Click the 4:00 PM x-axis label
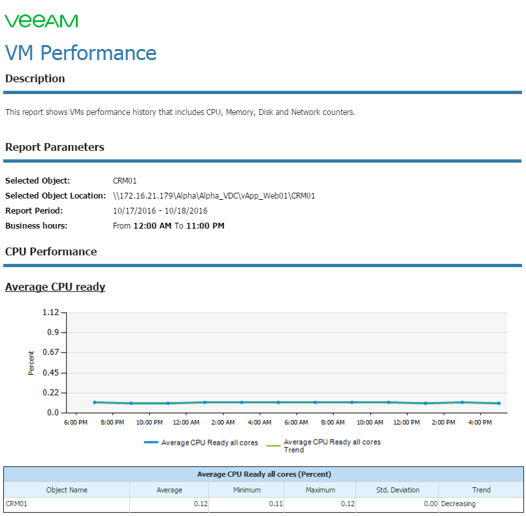The height and width of the screenshot is (516, 526). click(x=480, y=423)
